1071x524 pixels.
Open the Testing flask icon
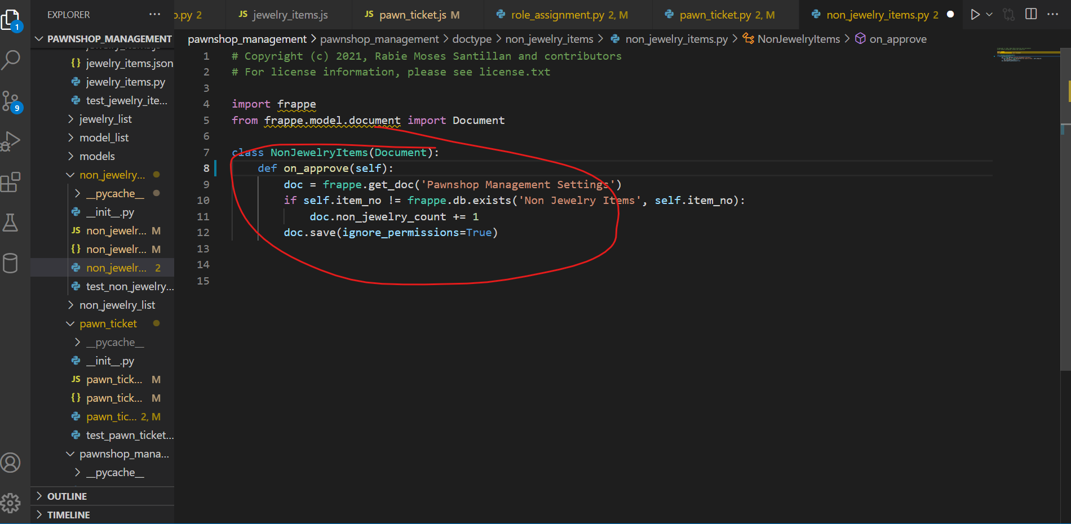point(11,223)
